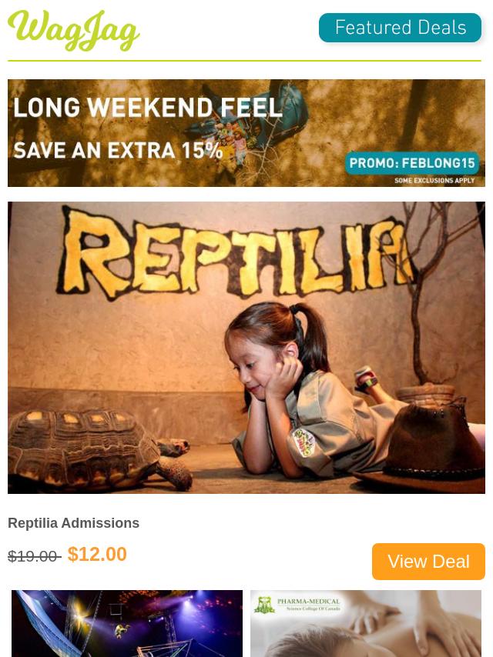Select the Save an Extra 15% text
493x657 pixels.
click(x=118, y=151)
